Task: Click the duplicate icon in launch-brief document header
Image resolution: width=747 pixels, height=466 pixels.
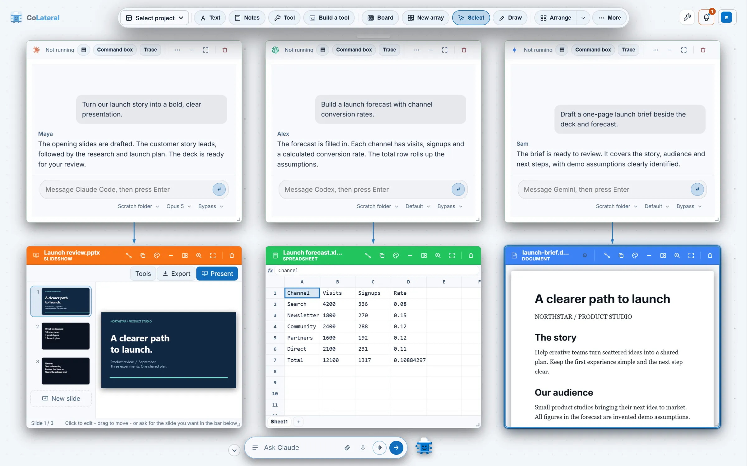Action: pyautogui.click(x=621, y=255)
